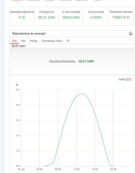Click the Energia ma 38,31 kWh value
Screen dimensions: 135x173
pyautogui.click(x=46, y=17)
